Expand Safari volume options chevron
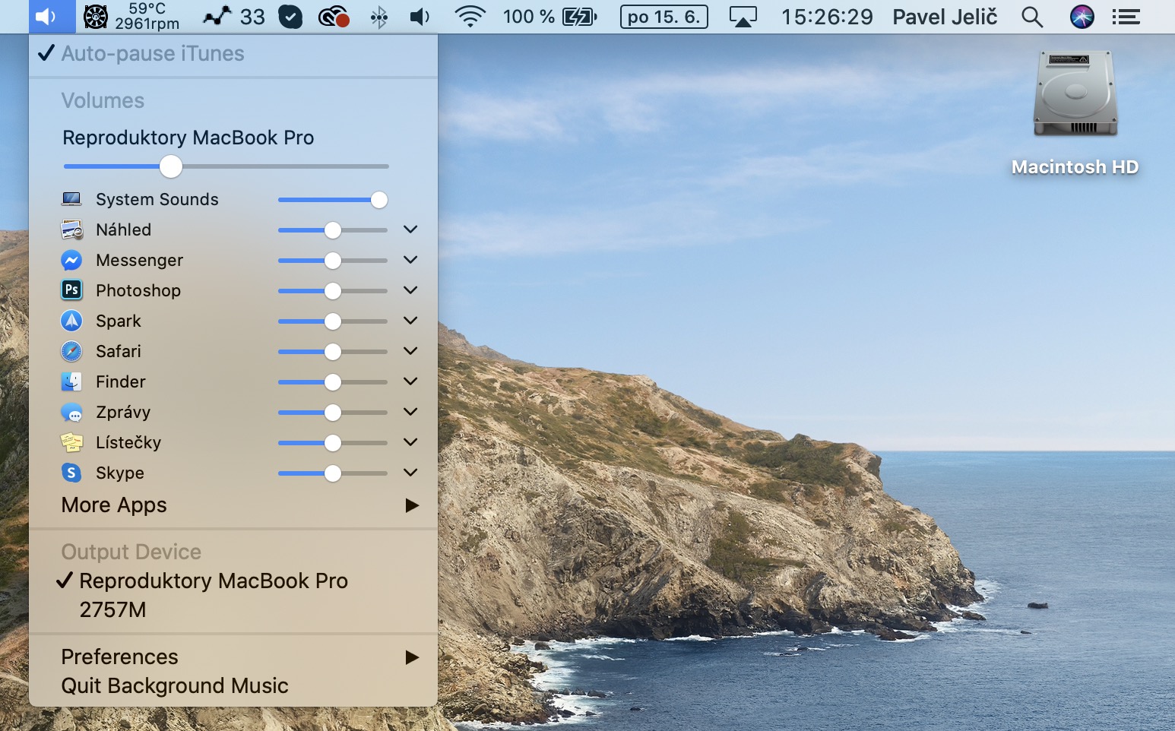 point(410,351)
